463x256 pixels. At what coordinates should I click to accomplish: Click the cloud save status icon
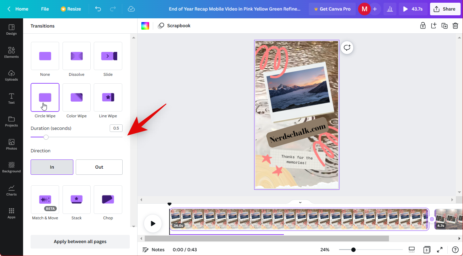[131, 9]
